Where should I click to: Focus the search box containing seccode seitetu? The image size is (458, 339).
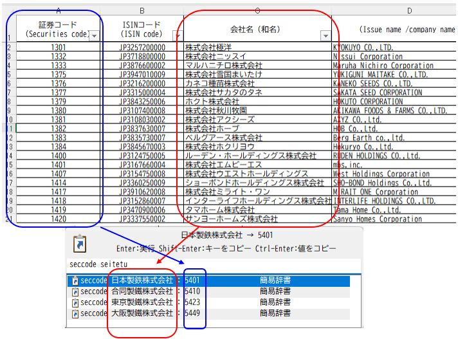pyautogui.click(x=214, y=264)
